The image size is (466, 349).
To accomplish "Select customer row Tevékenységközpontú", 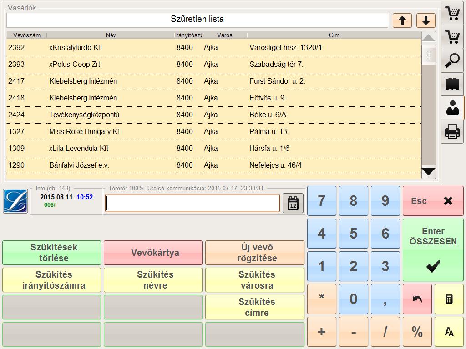I will [x=214, y=115].
